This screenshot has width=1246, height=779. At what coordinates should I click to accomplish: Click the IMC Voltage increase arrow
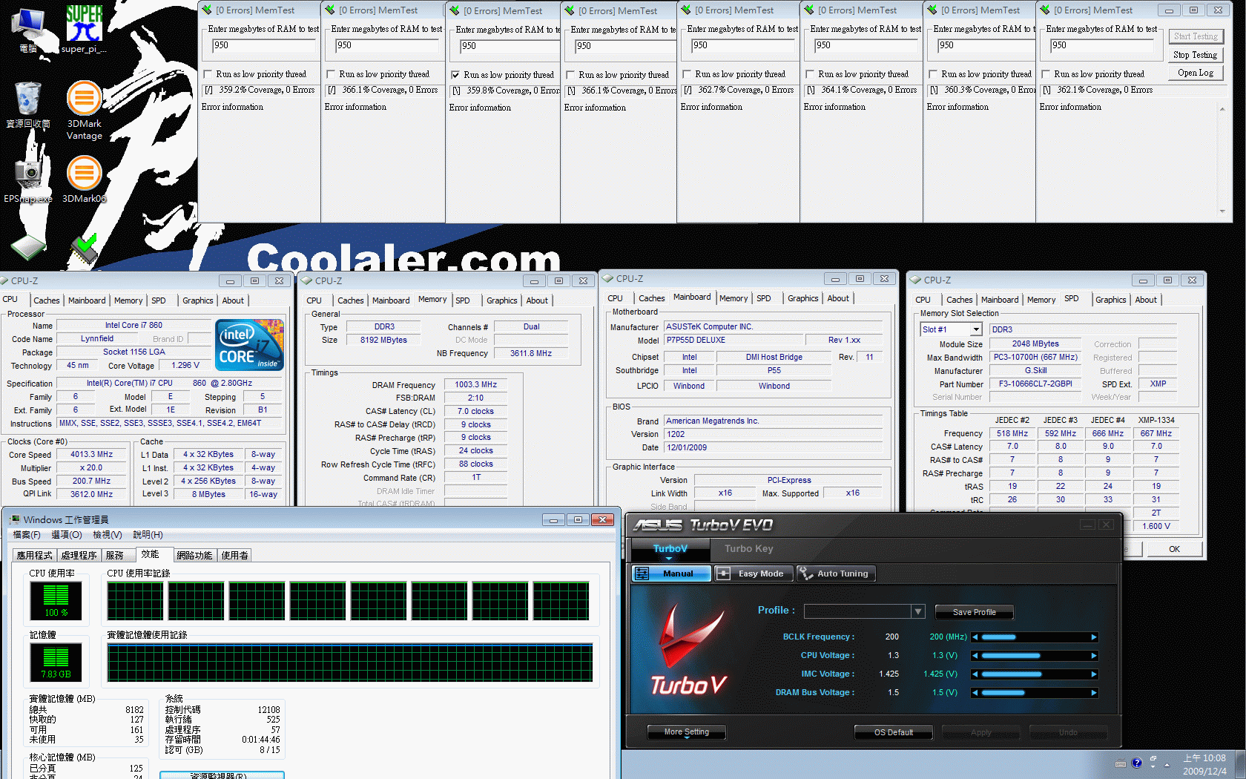tap(1094, 674)
